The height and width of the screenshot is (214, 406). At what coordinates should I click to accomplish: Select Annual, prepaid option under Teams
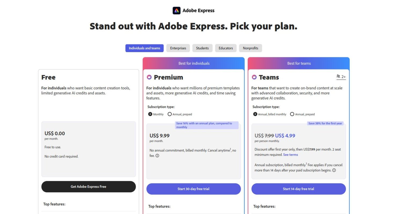tap(292, 114)
